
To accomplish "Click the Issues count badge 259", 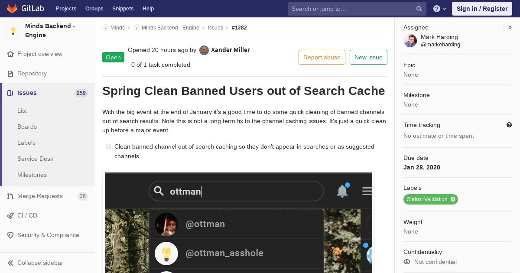I will 81,93.
